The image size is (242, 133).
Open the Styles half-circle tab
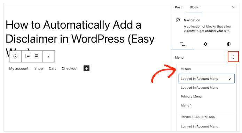[x=229, y=44]
